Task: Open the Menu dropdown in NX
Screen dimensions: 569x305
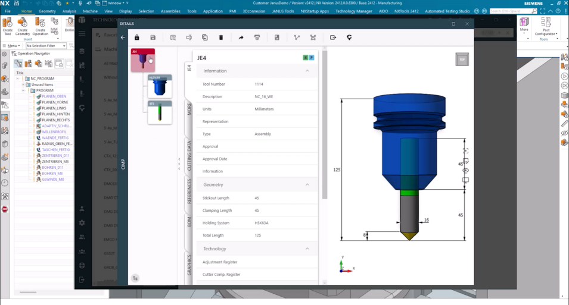Action: click(11, 46)
